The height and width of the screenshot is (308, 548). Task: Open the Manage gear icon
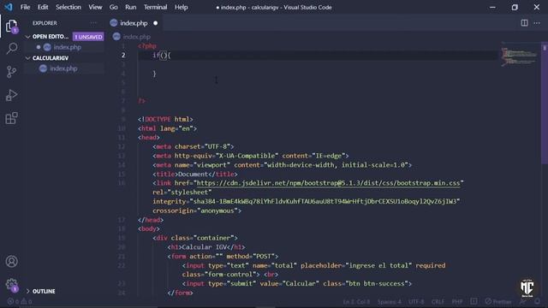11,284
